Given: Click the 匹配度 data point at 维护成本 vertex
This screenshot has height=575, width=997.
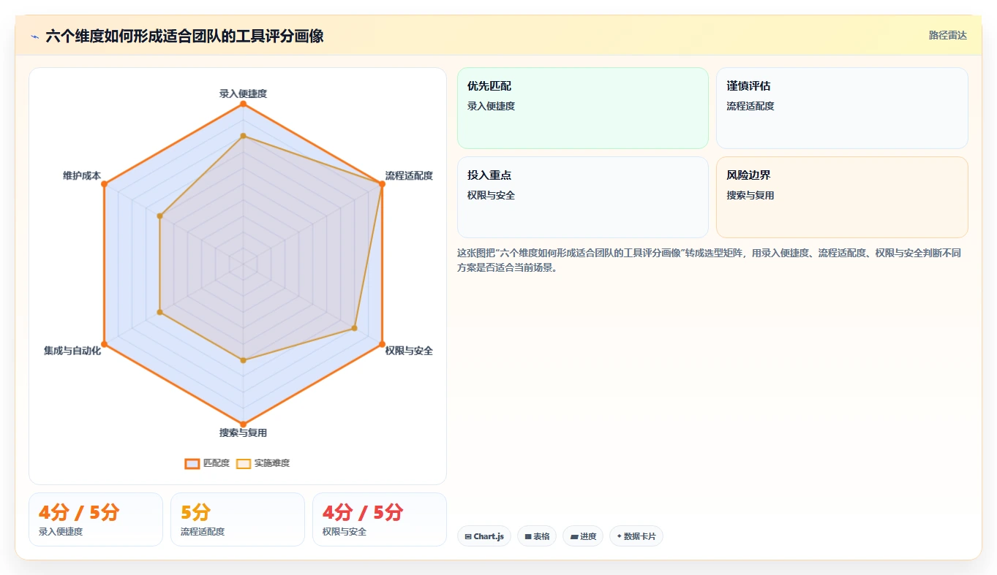Looking at the screenshot, I should coord(104,184).
